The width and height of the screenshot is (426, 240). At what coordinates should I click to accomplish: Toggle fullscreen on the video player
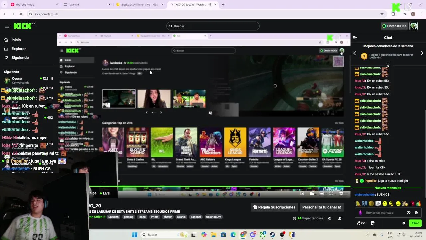coord(331,193)
